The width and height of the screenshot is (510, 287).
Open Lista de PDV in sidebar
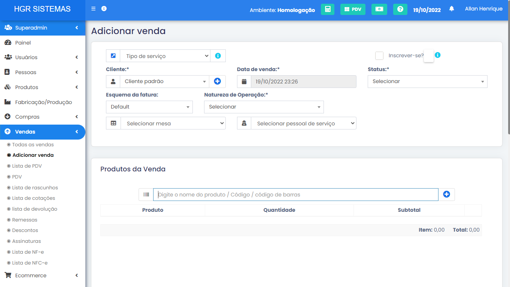coord(27,166)
